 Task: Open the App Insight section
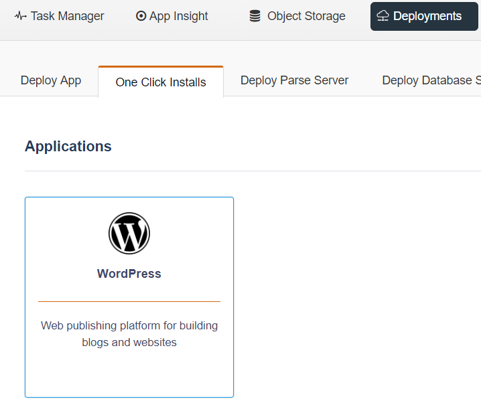click(x=171, y=16)
